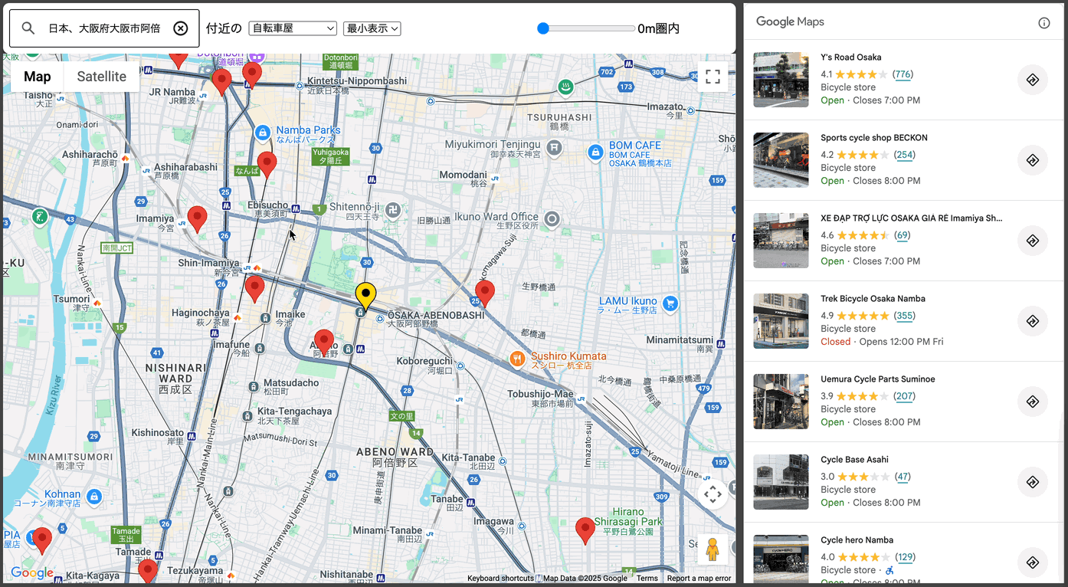The width and height of the screenshot is (1068, 587).
Task: Click the radius slider handle
Action: pos(543,28)
